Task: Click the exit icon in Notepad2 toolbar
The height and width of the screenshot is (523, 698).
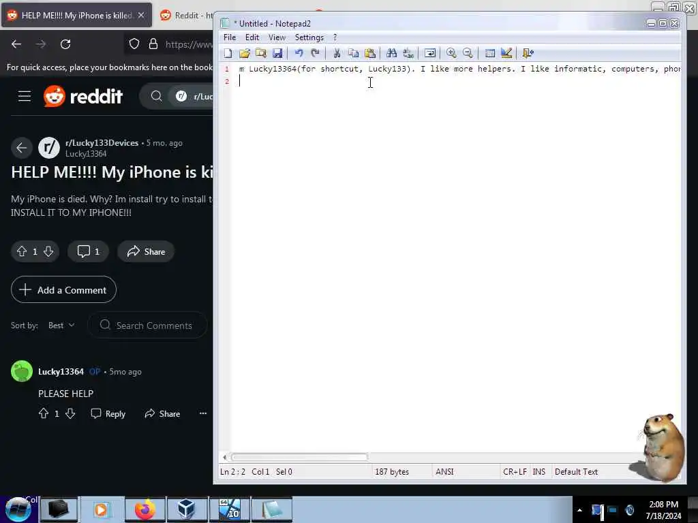Action: pyautogui.click(x=528, y=53)
